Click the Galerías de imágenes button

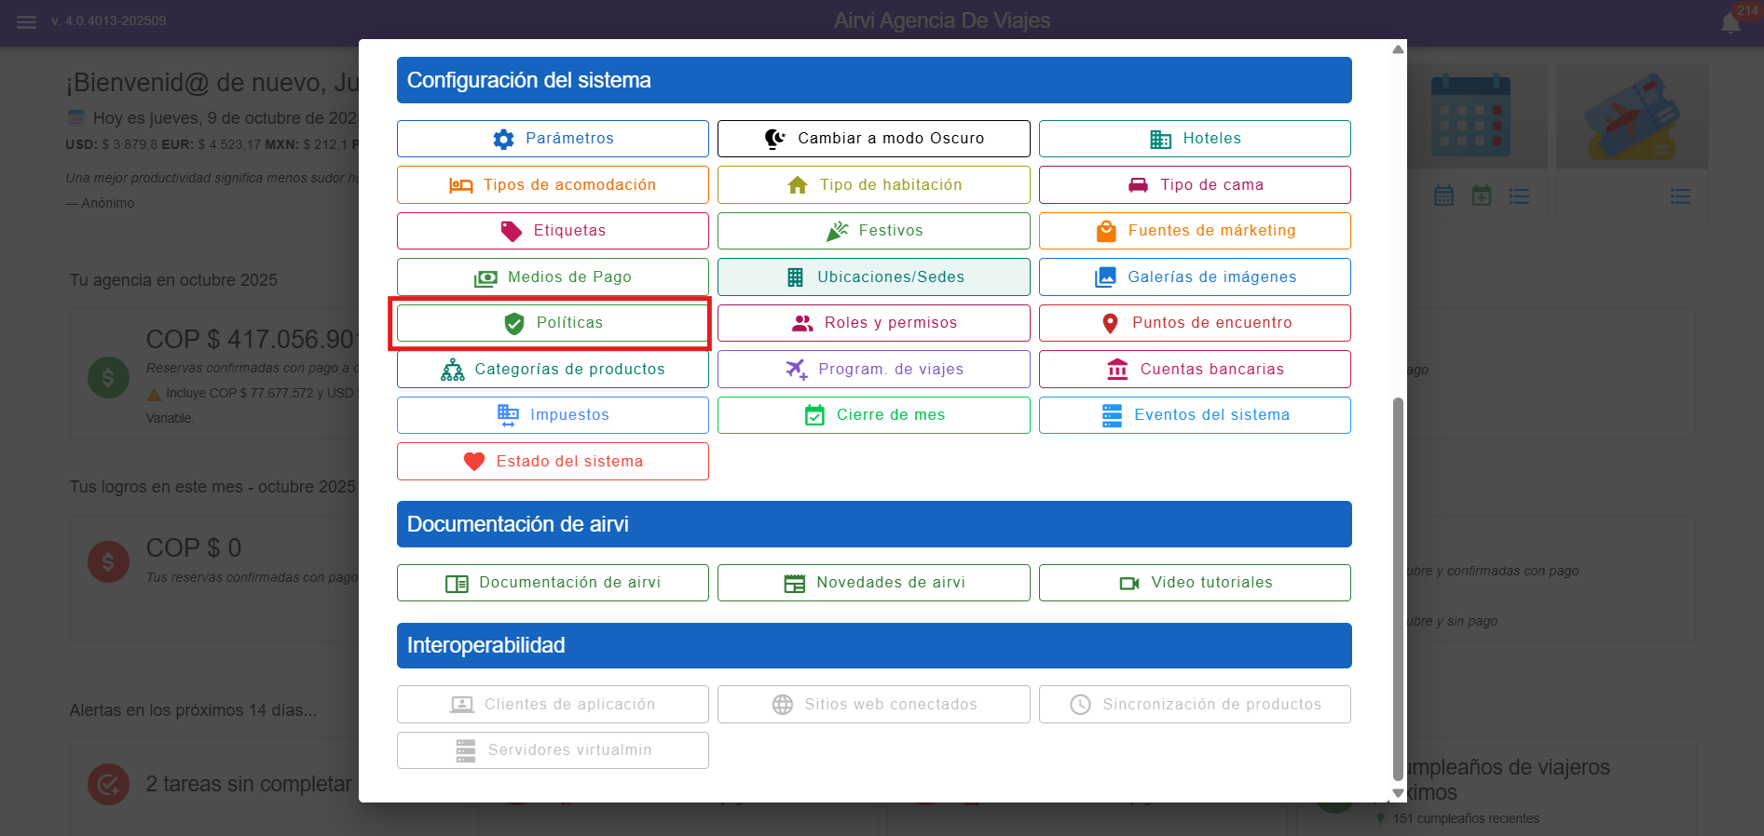click(1194, 277)
